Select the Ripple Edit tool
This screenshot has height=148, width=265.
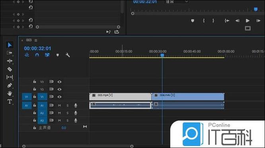(x=10, y=61)
